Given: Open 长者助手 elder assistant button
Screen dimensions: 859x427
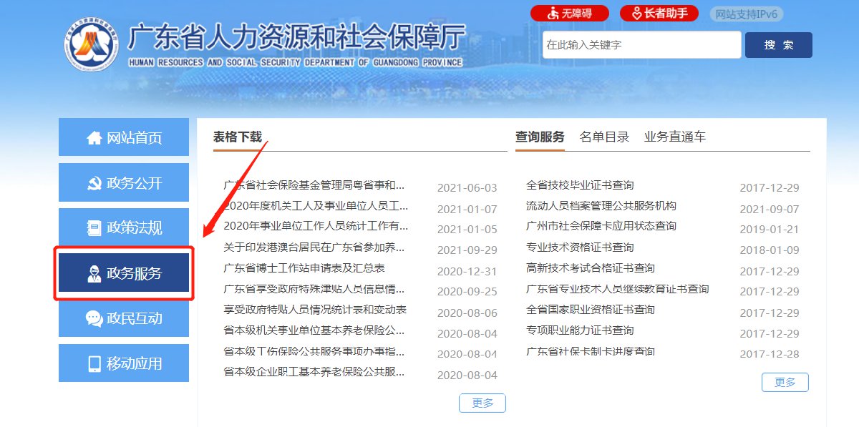Looking at the screenshot, I should tap(659, 13).
